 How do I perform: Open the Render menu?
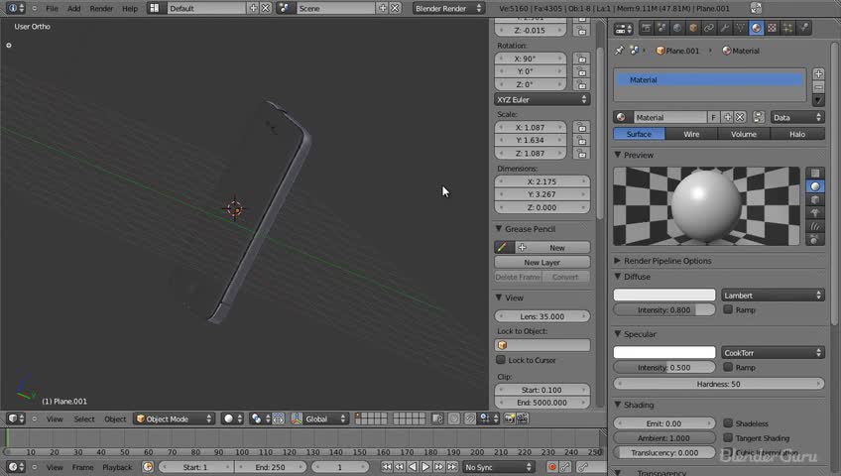click(101, 8)
